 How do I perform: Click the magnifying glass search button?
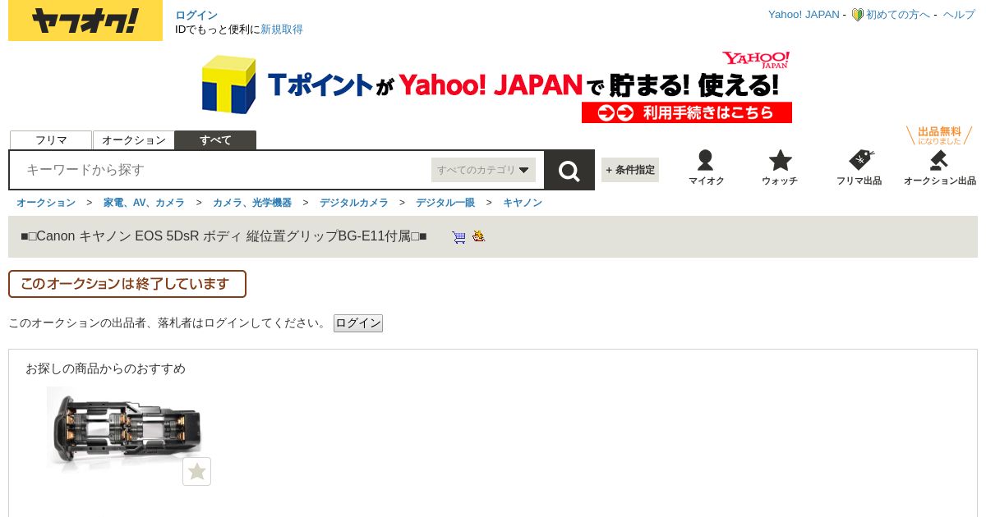pyautogui.click(x=569, y=170)
